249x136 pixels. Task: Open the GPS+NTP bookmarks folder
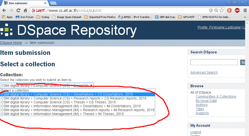[186, 17]
